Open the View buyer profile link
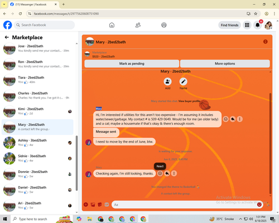 189,101
